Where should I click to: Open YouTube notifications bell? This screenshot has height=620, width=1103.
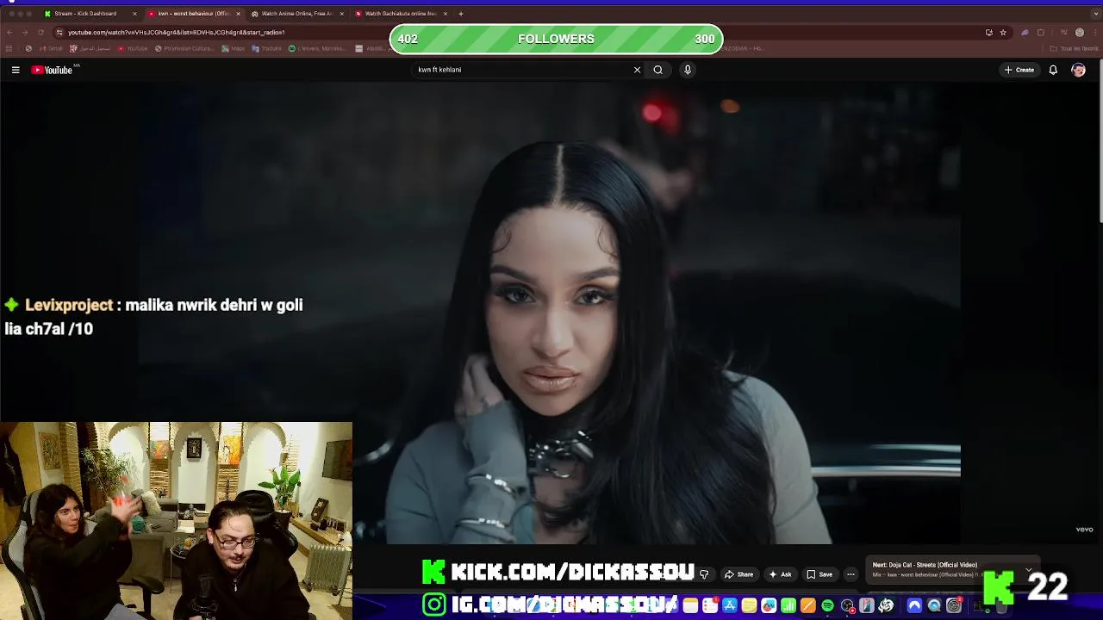1053,70
